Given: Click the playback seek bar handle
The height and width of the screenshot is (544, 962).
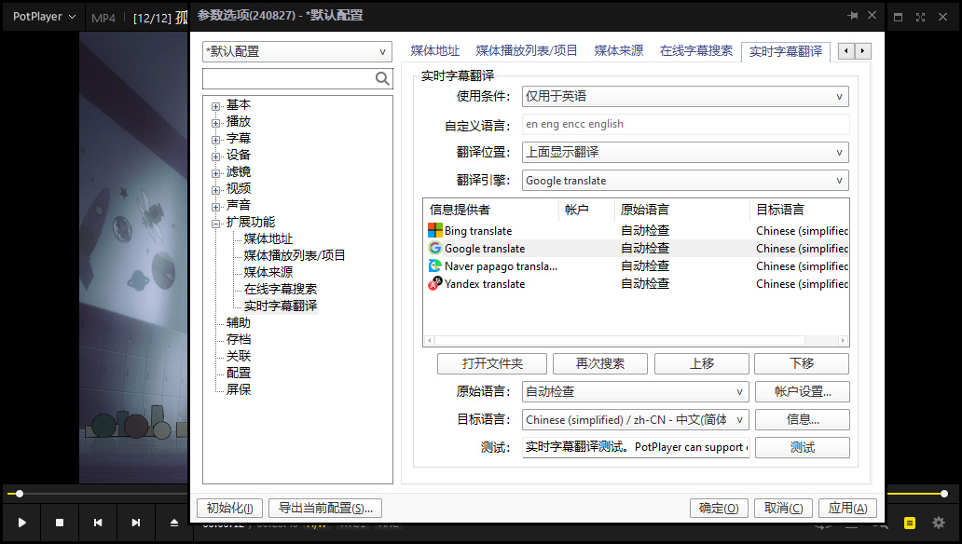Looking at the screenshot, I should tap(20, 494).
